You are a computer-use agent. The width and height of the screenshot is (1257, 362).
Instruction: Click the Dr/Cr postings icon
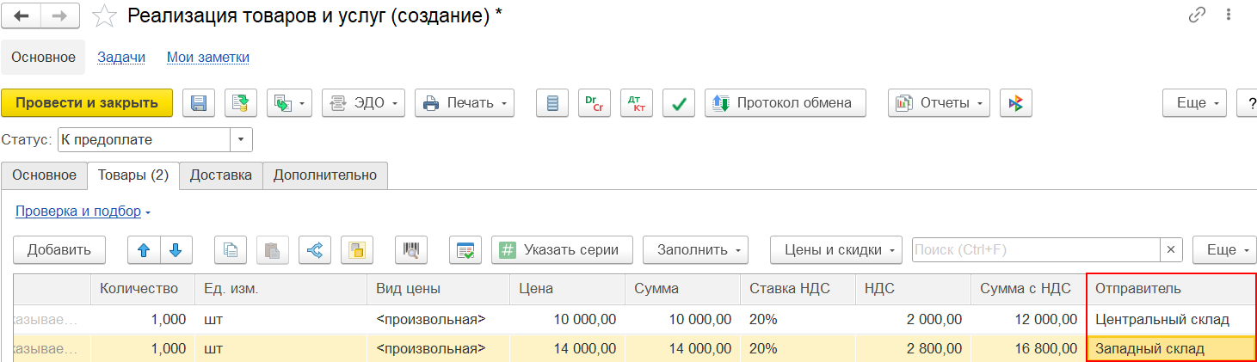[x=595, y=103]
